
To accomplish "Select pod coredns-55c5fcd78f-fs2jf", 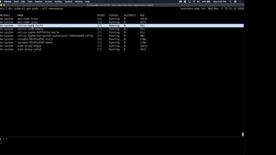I will [35, 39].
